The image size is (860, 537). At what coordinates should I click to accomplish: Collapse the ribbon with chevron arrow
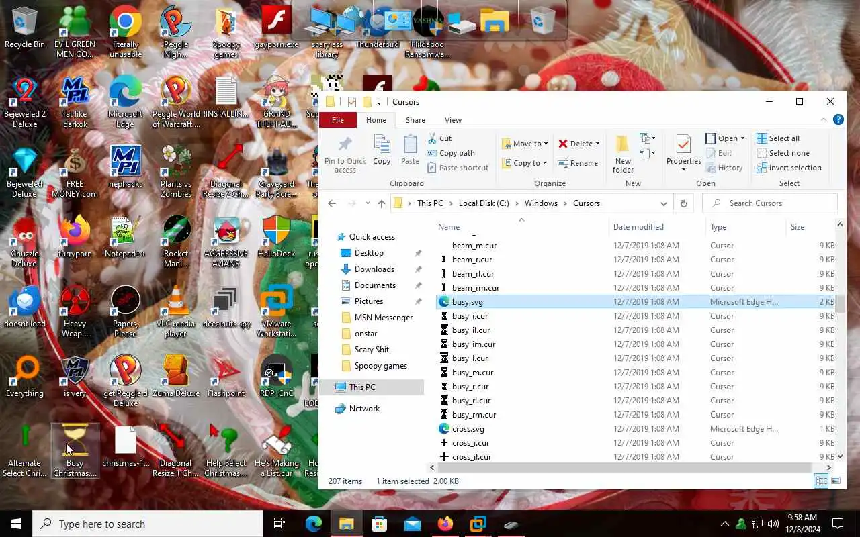tap(824, 120)
